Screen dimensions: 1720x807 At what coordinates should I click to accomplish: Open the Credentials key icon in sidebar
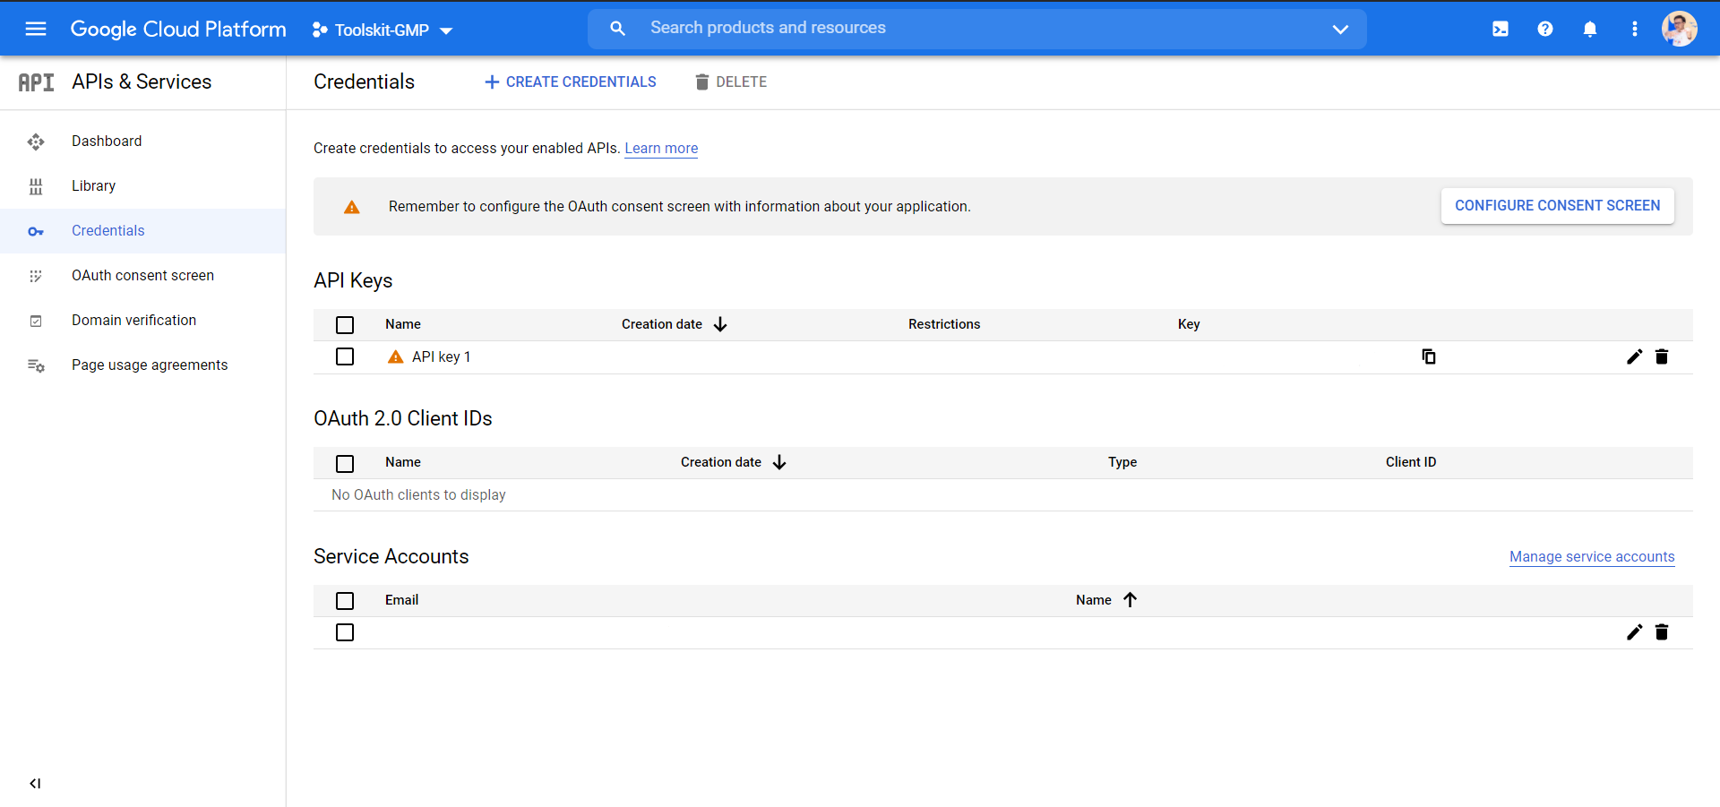click(x=36, y=231)
